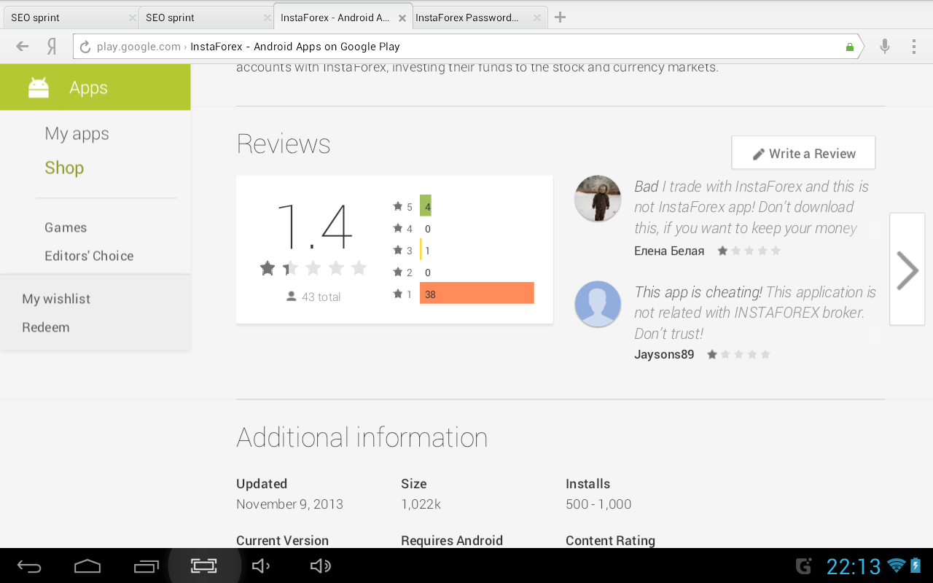This screenshot has height=583, width=933.
Task: Click Redeem in sidebar
Action: 46,327
